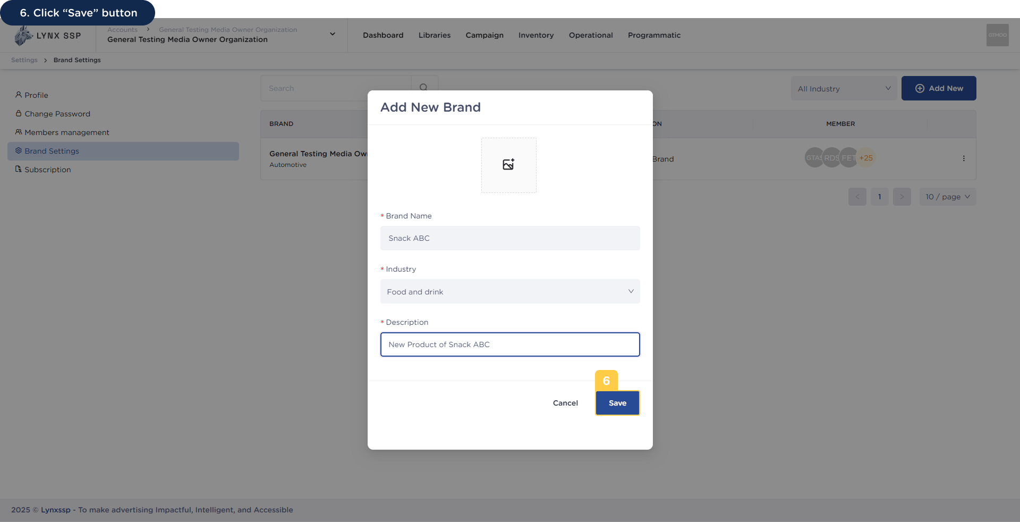Image resolution: width=1020 pixels, height=522 pixels.
Task: Click the Change Password lock icon
Action: 19,113
